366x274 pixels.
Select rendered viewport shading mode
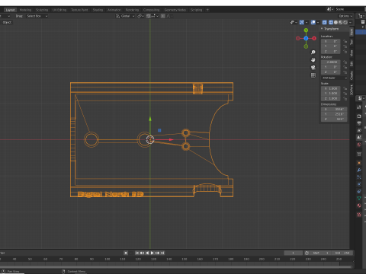point(345,22)
